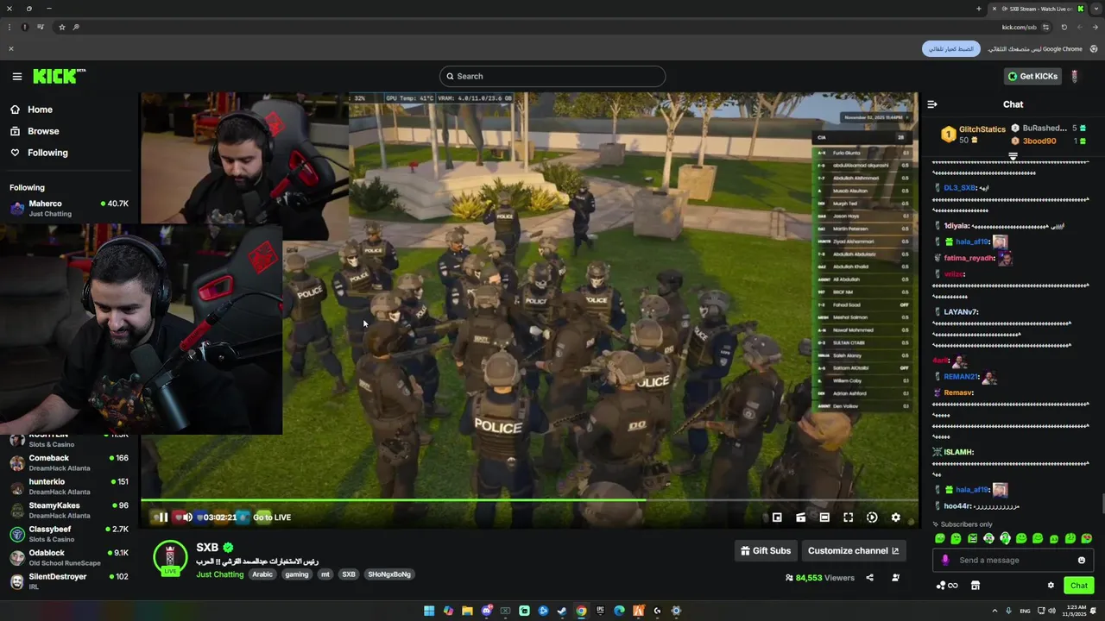The height and width of the screenshot is (621, 1105).
Task: Click Customize channel button
Action: point(853,551)
